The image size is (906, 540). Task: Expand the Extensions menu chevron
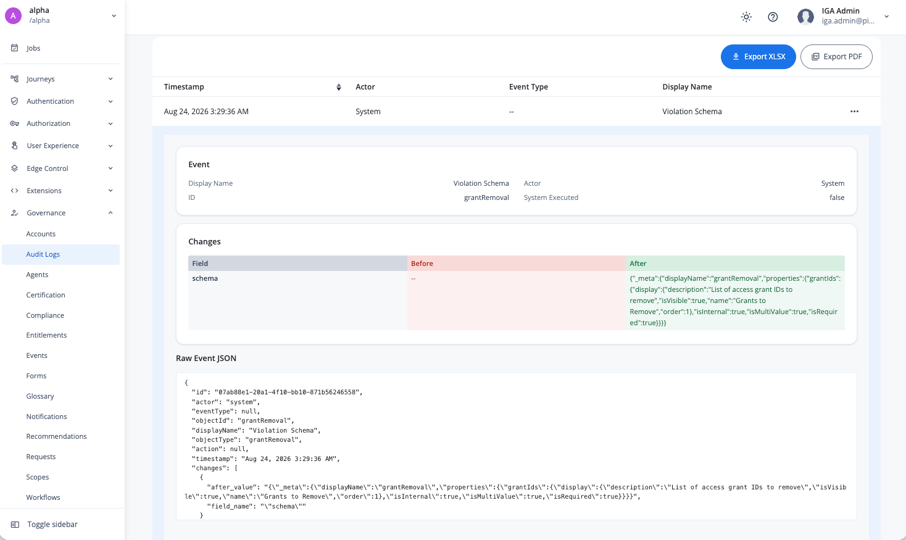point(110,191)
